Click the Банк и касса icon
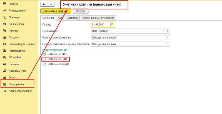 point(4,24)
